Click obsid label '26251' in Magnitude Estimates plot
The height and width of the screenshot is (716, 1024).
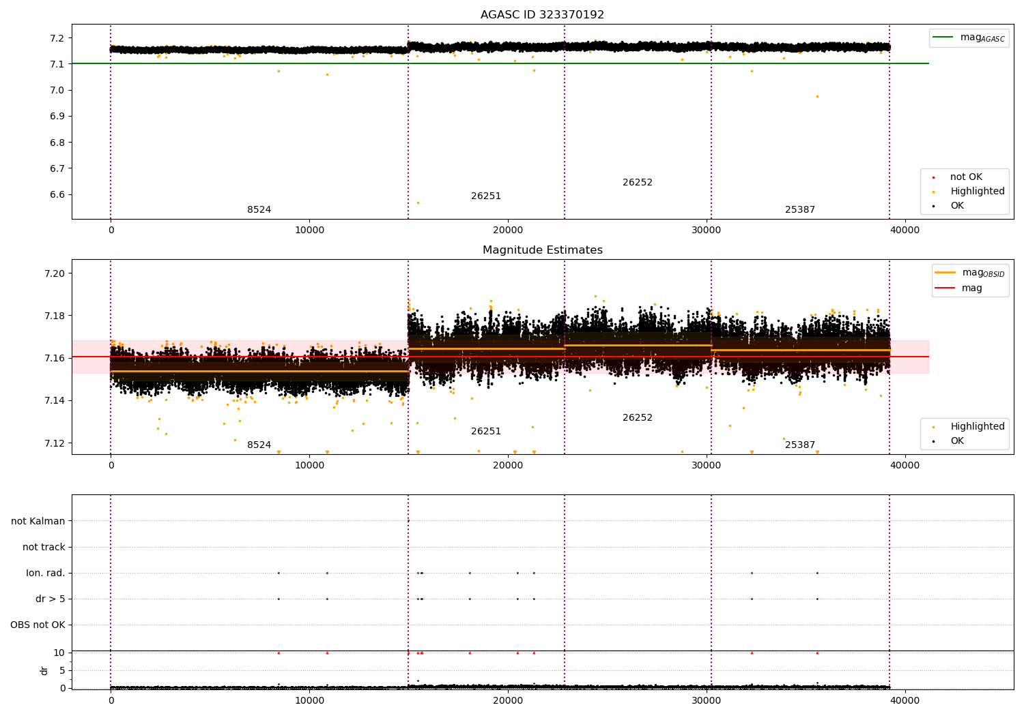pos(486,432)
